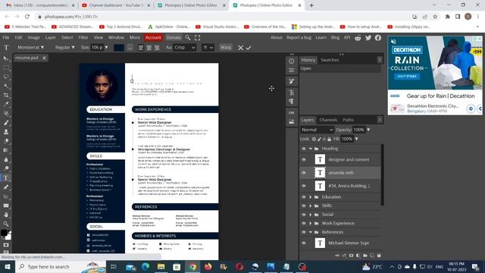Align text center
This screenshot has width=485, height=273.
coord(149,48)
